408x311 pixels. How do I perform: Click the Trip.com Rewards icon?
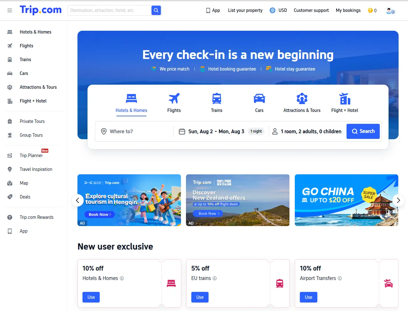tap(10, 217)
